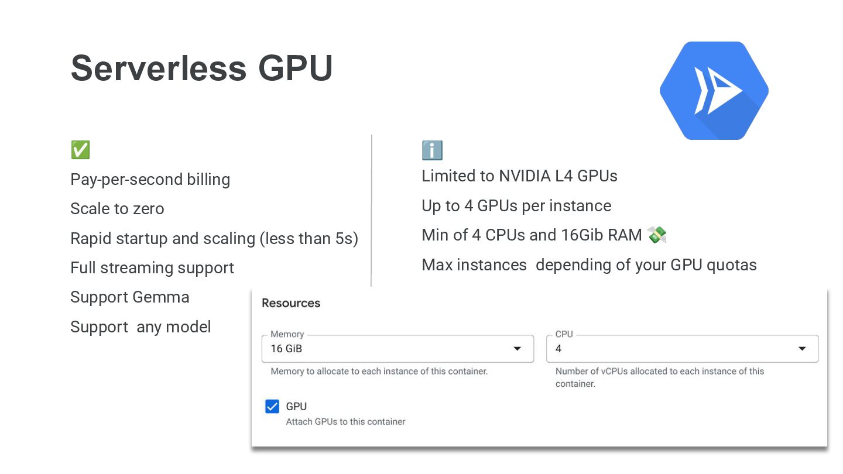Click the Memory to allocate helper text
The height and width of the screenshot is (474, 843).
point(379,371)
